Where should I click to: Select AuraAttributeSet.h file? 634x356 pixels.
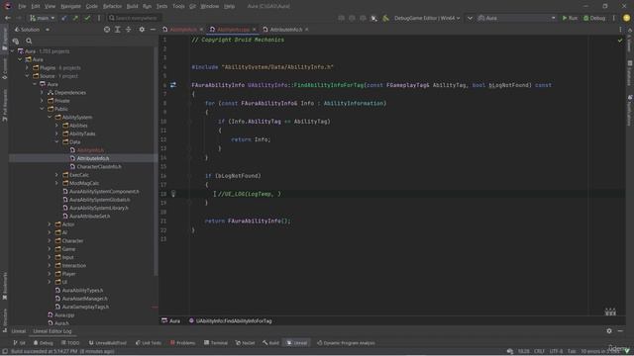pyautogui.click(x=86, y=216)
